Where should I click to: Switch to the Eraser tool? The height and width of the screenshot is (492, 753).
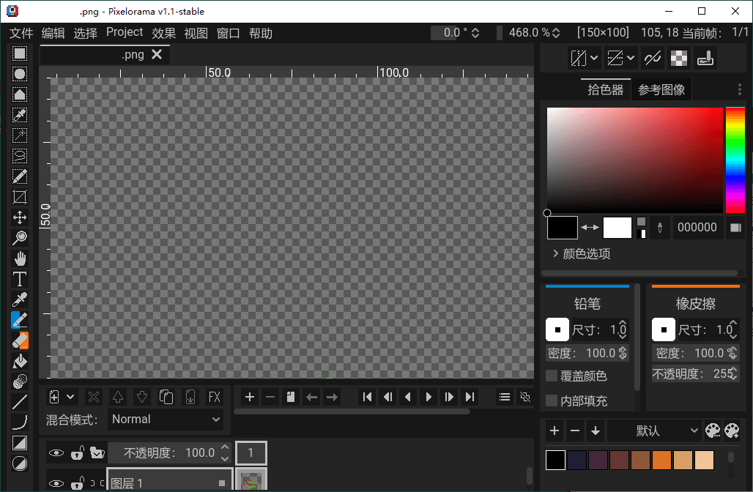click(x=19, y=340)
